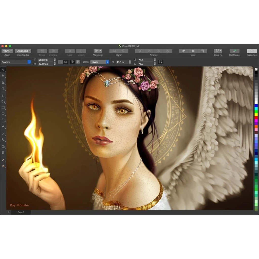Pick the yellow swatch in palette
Image resolution: width=259 pixels, height=259 pixels.
coord(256,115)
